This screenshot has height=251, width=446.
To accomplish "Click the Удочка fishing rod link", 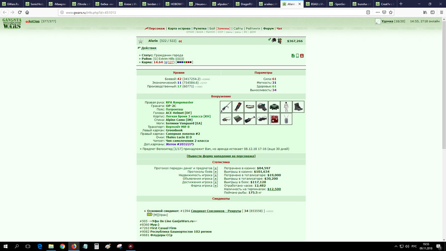I will [387, 21].
